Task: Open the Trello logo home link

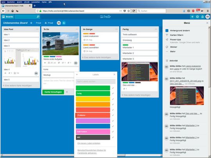Action: [105, 17]
